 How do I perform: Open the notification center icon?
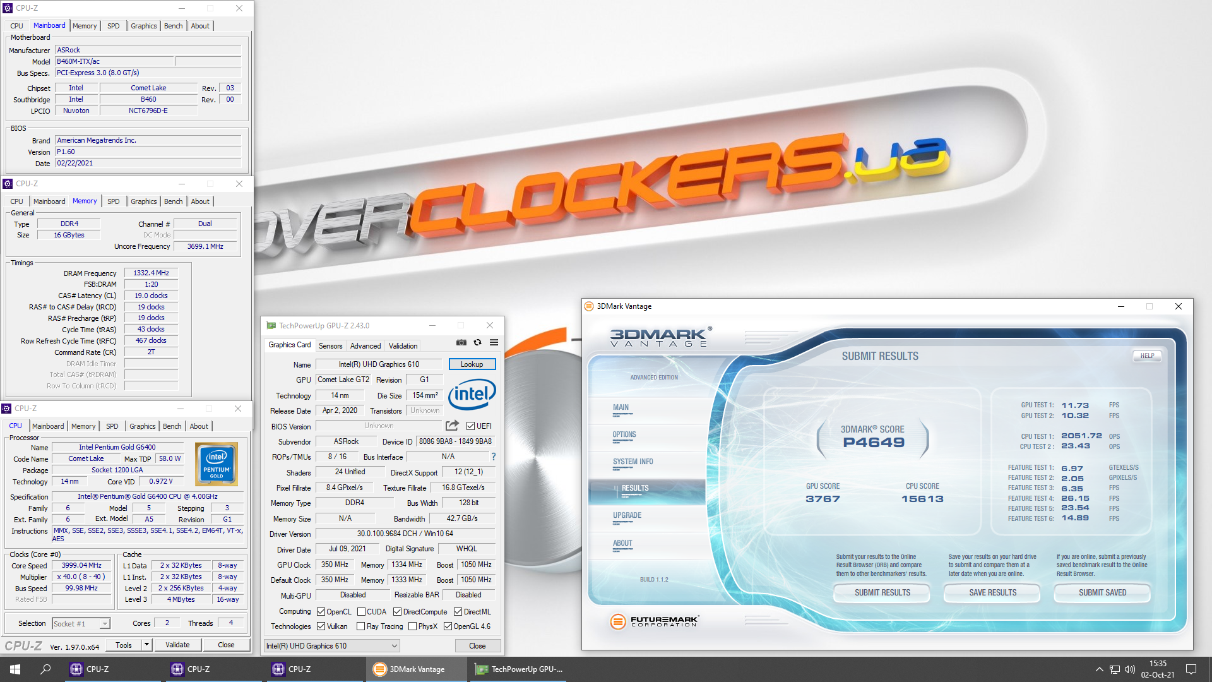tap(1191, 669)
